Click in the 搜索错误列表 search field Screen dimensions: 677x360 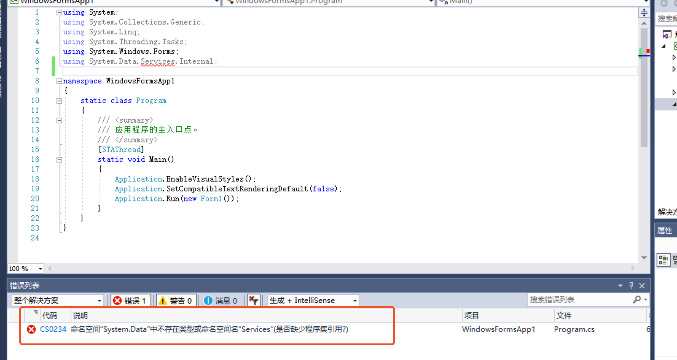(x=579, y=300)
